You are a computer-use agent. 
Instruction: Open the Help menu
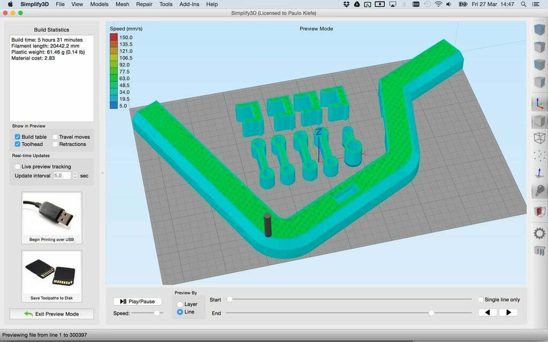click(212, 4)
